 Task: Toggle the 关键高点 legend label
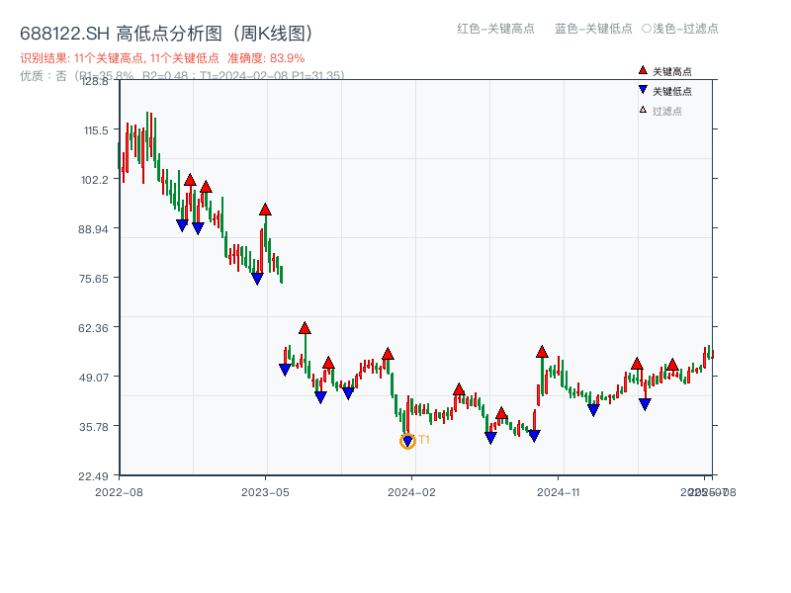pos(672,71)
